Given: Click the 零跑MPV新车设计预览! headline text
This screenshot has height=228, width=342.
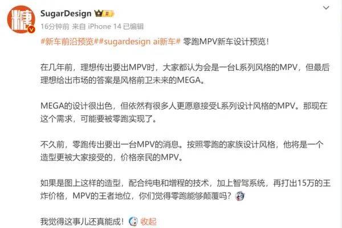Looking at the screenshot, I should 226,42.
